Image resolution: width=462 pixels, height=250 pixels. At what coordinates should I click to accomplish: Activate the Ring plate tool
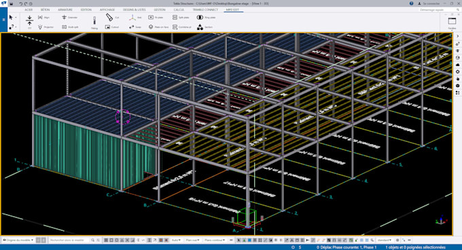click(x=207, y=18)
